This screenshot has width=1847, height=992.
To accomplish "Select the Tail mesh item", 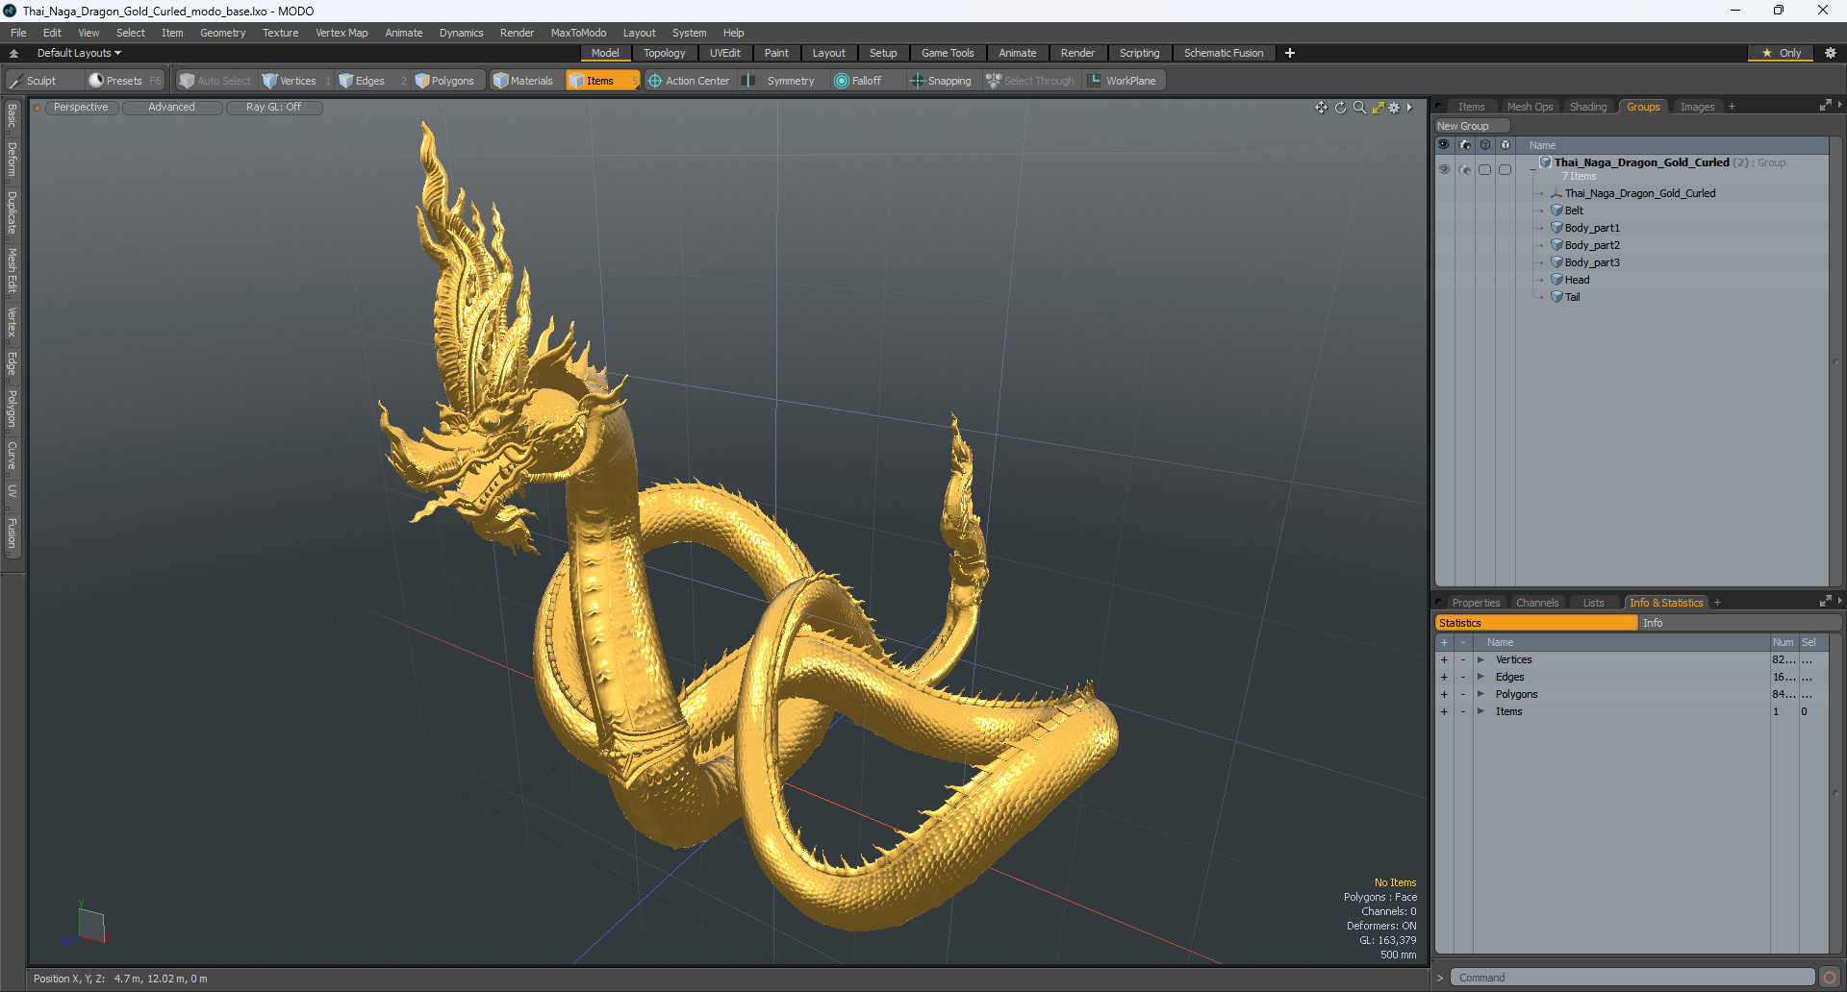I will tap(1572, 297).
